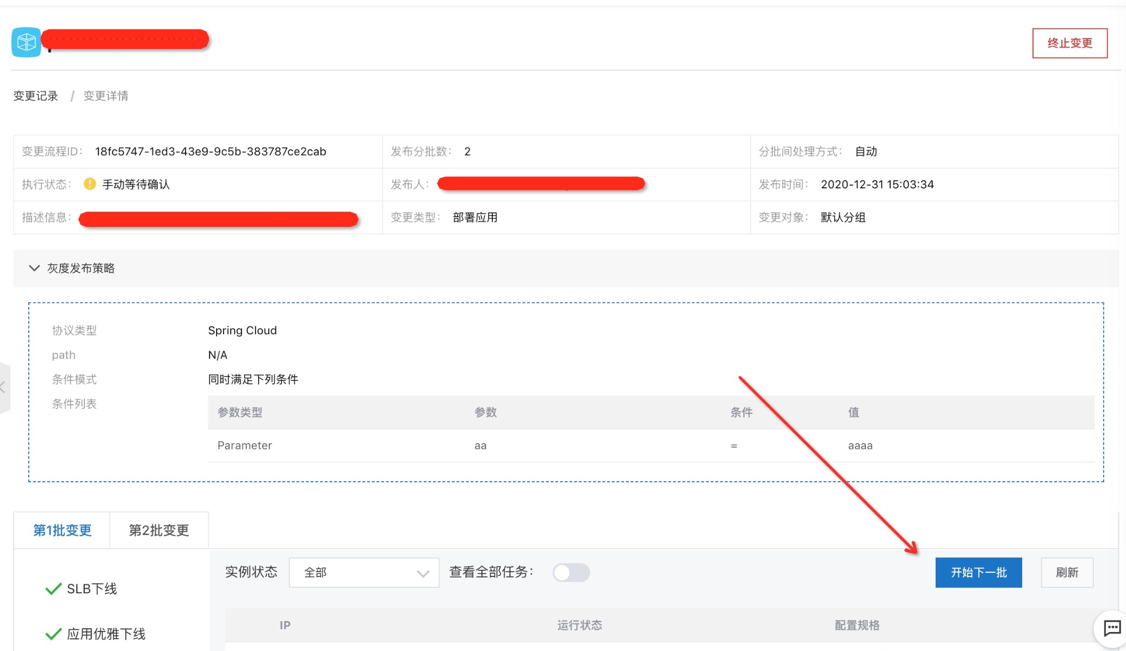The image size is (1126, 651).
Task: Expand the collapsed left sidebar arrow
Action: (x=3, y=388)
